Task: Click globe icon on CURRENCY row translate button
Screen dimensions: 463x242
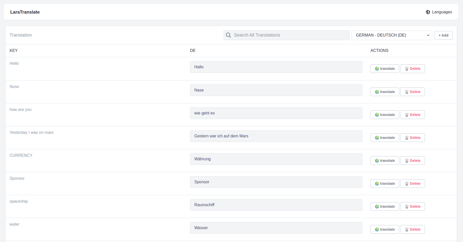Action: tap(377, 161)
